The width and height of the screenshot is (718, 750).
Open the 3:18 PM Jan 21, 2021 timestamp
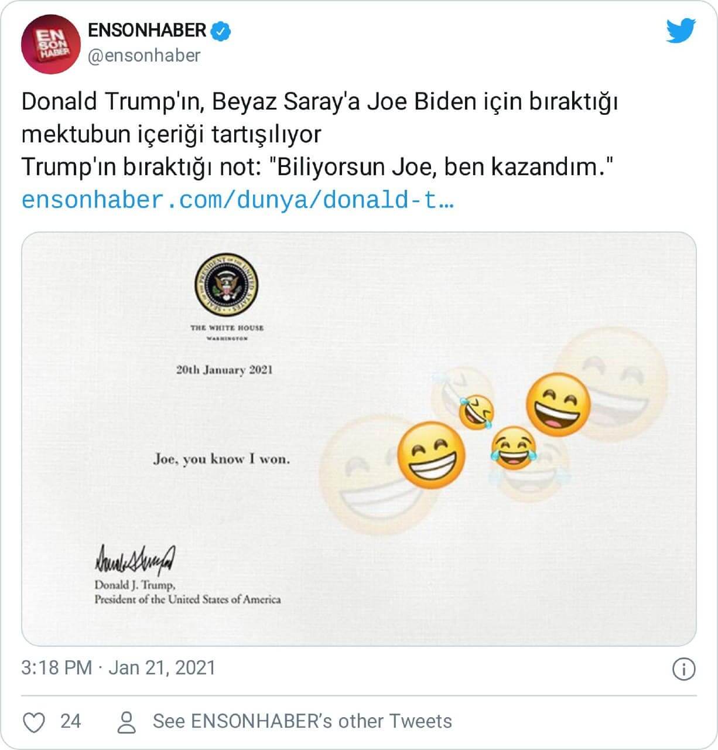118,668
